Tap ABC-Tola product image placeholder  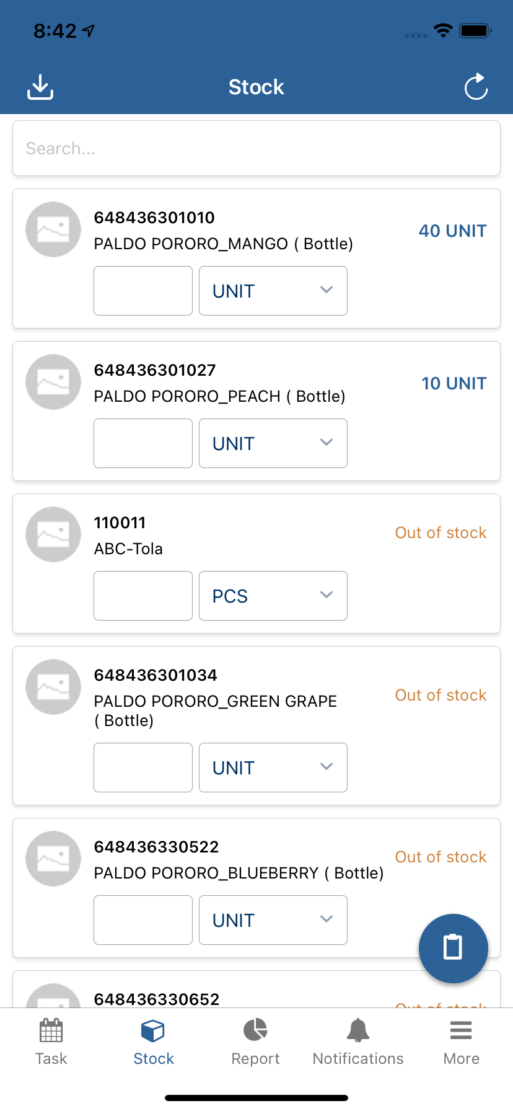[x=53, y=534]
